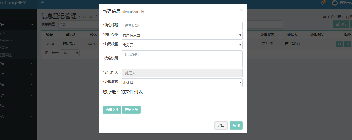Collapse the expanded first sidebar menu chevron
352x140 pixels.
tap(32, 25)
